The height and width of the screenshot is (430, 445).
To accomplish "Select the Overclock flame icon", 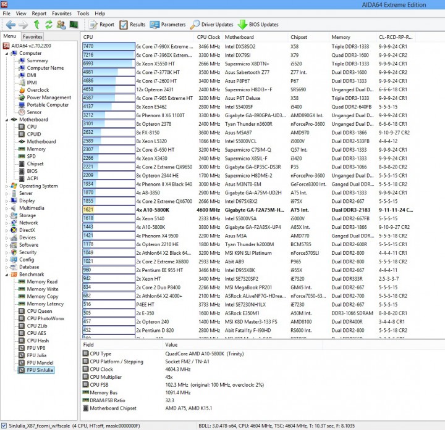I will (22, 90).
